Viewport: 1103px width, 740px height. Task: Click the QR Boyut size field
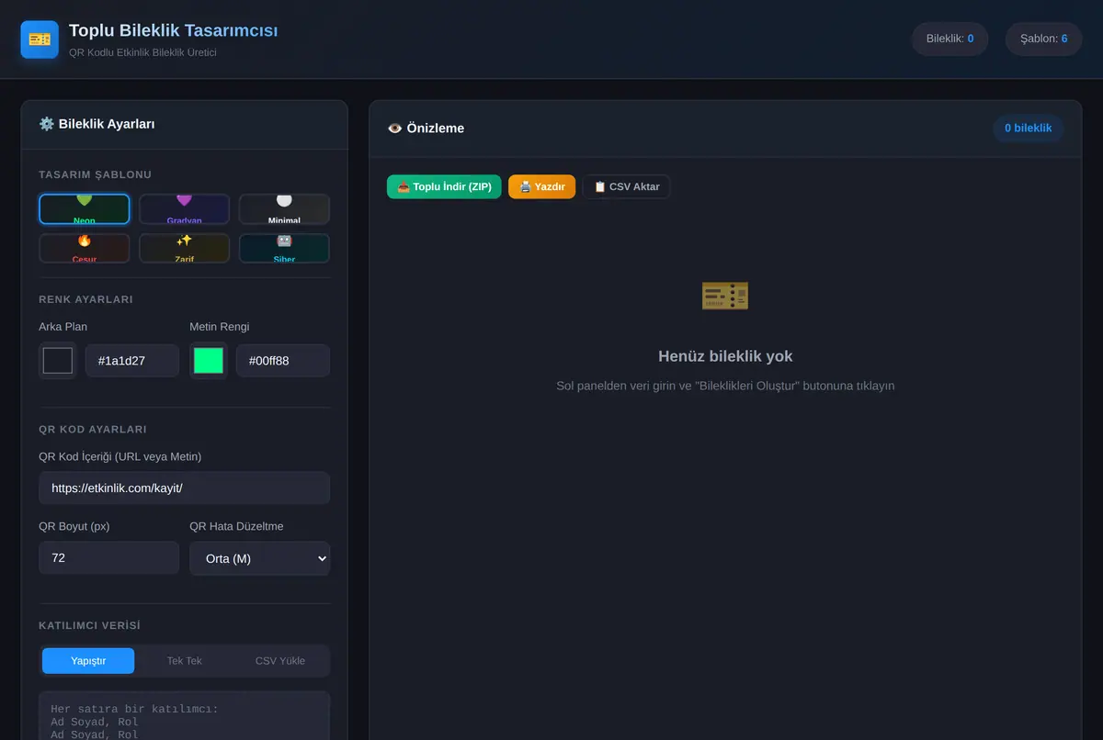pos(108,558)
